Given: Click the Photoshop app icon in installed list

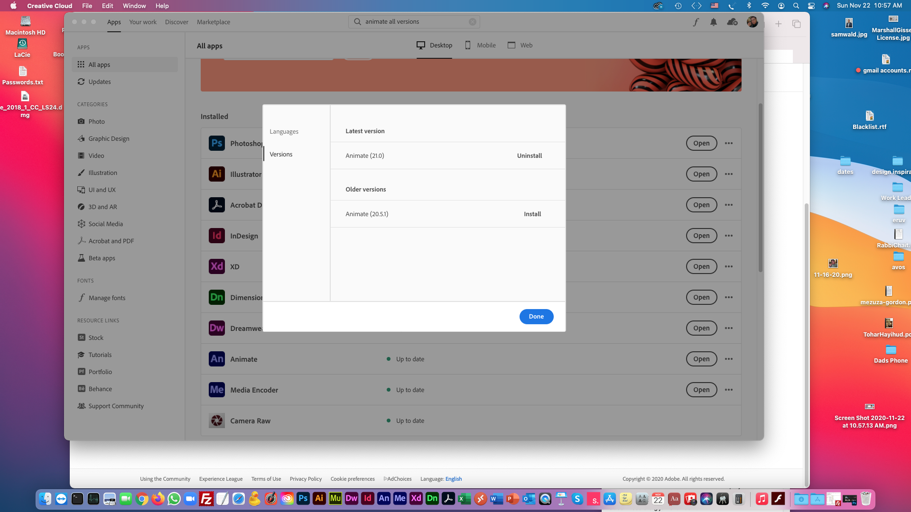Looking at the screenshot, I should click(217, 143).
